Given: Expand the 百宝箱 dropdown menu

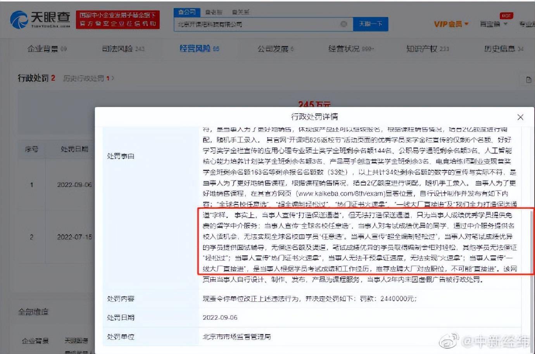Looking at the screenshot, I should click(x=493, y=24).
